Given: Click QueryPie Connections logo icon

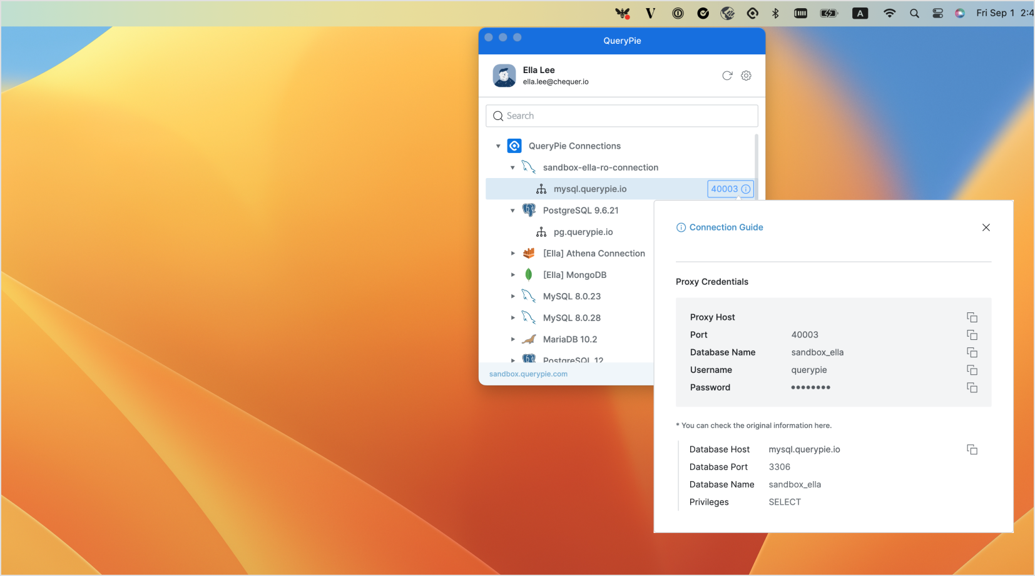Looking at the screenshot, I should pos(514,146).
